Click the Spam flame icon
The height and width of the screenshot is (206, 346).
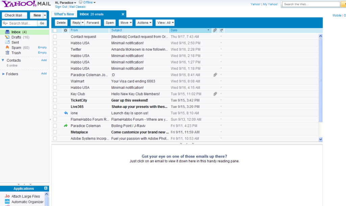tap(7, 48)
